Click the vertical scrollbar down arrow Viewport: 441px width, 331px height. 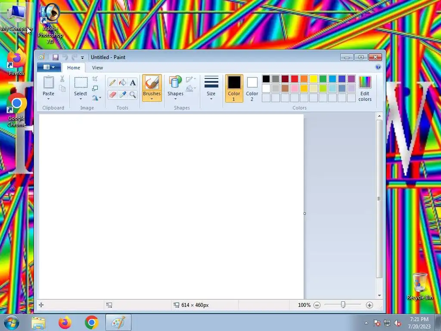(x=379, y=296)
